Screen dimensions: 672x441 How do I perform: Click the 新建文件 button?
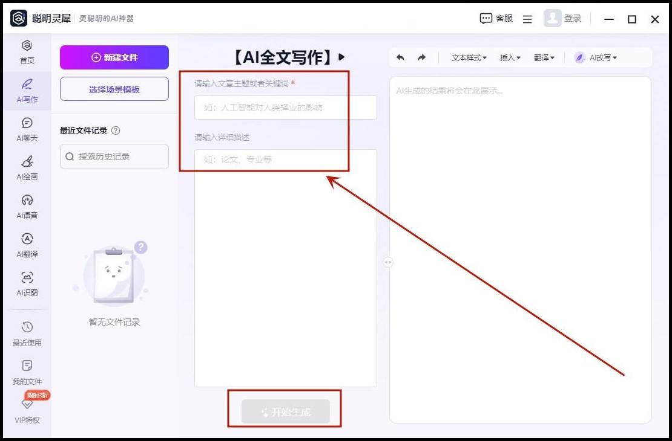pos(114,57)
